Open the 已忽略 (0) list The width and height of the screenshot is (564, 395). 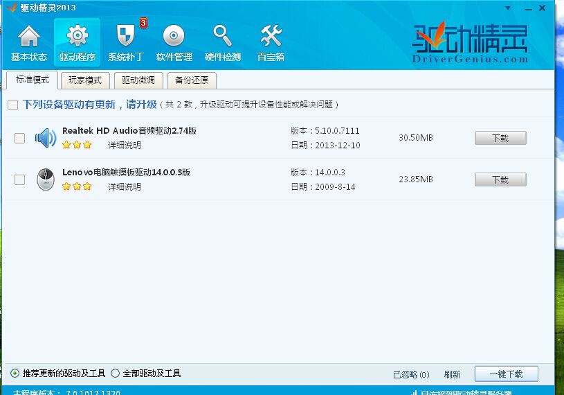pos(411,374)
